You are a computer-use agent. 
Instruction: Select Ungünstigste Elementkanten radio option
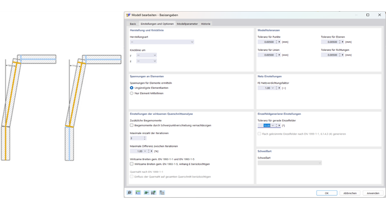point(132,88)
